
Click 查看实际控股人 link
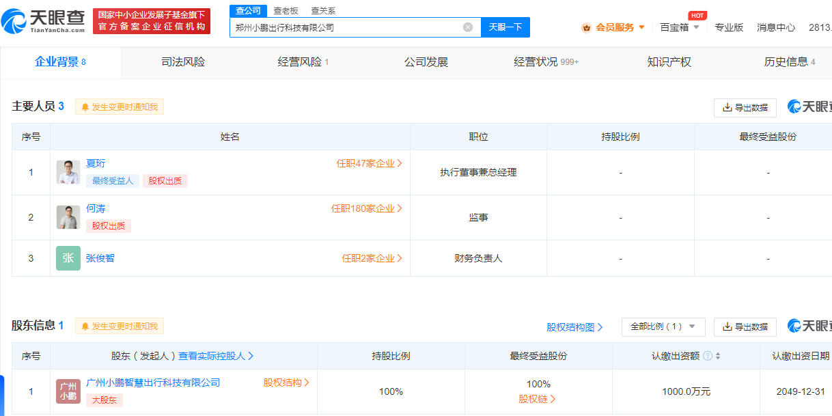pyautogui.click(x=216, y=357)
